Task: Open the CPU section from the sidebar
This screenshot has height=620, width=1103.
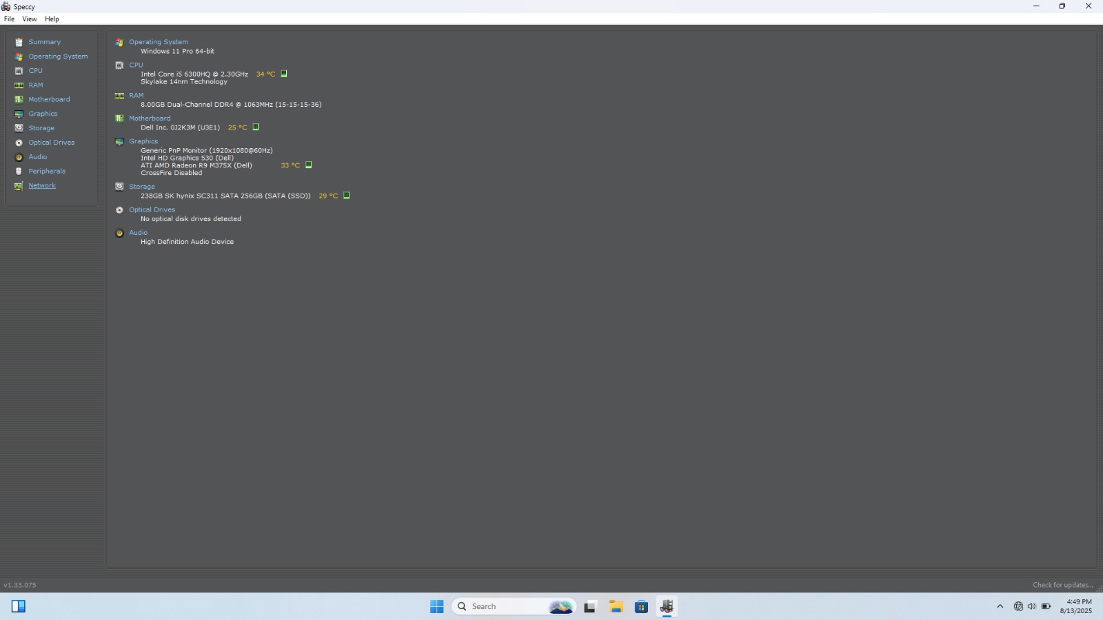Action: point(35,71)
